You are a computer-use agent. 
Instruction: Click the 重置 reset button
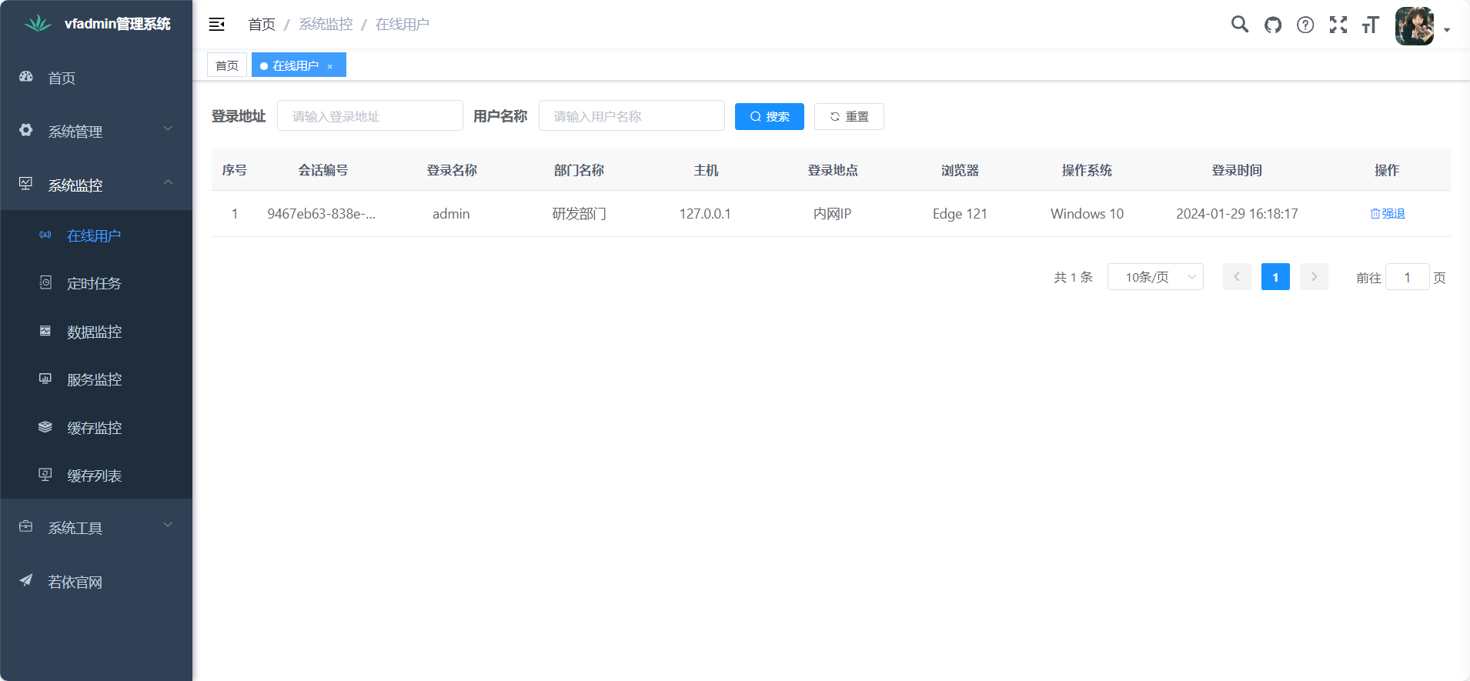click(849, 117)
